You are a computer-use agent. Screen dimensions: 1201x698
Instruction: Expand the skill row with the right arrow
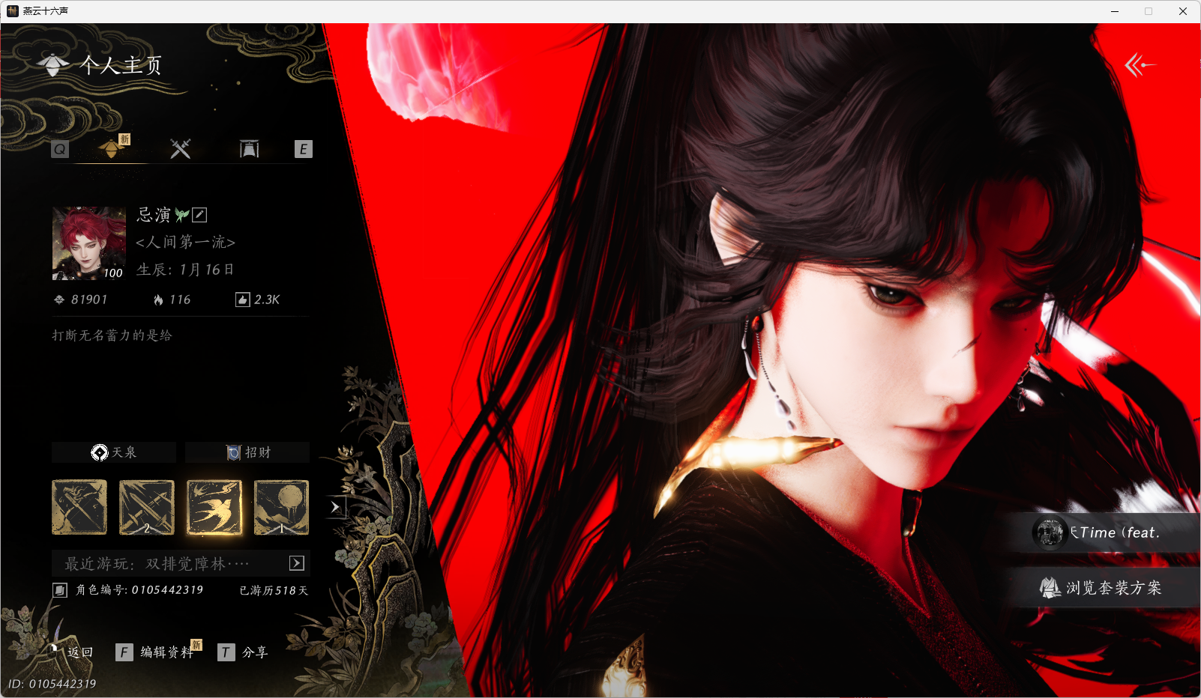coord(335,507)
